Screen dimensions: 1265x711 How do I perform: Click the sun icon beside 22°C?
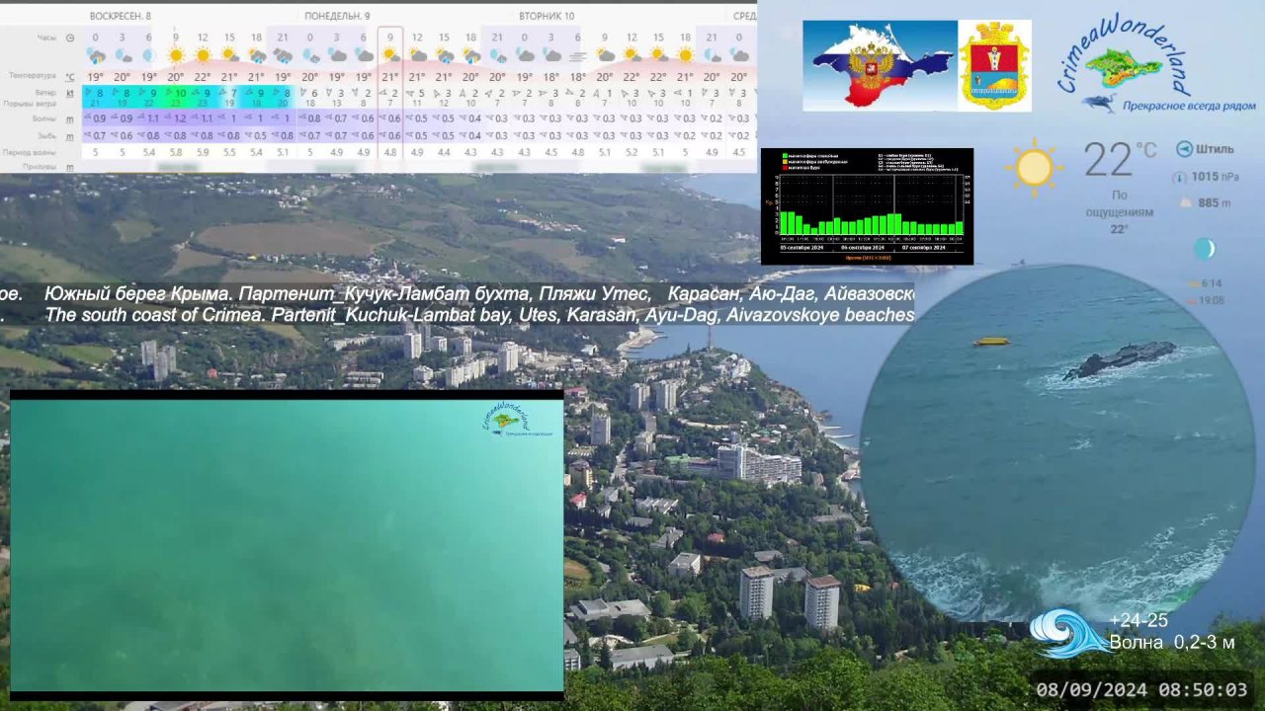(x=1034, y=166)
